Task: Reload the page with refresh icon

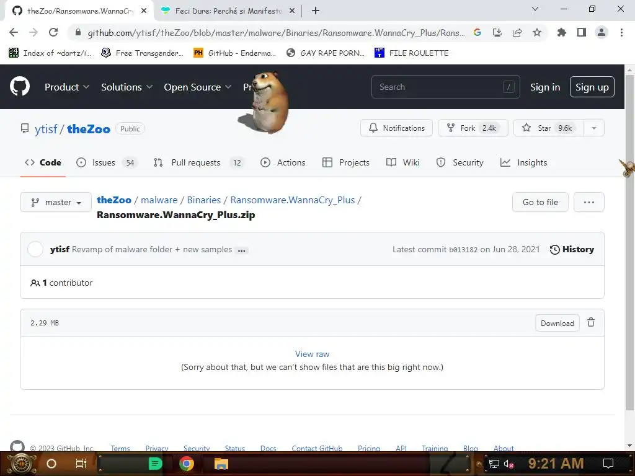Action: pyautogui.click(x=53, y=32)
